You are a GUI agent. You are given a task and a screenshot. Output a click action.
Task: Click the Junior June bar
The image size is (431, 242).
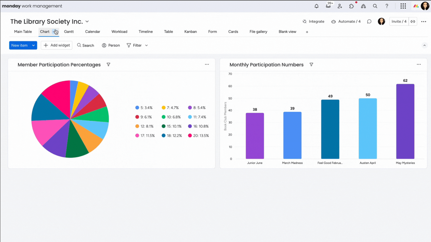[255, 136]
